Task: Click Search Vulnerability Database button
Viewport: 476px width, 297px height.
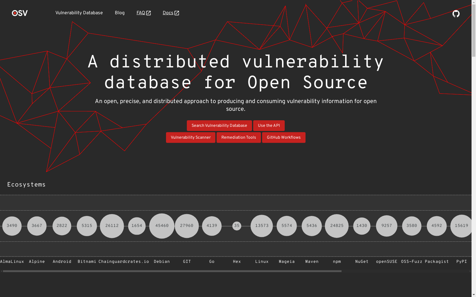Action: click(219, 126)
